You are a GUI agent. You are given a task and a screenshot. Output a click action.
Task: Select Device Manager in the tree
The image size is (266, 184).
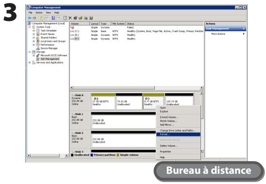[x=49, y=49]
